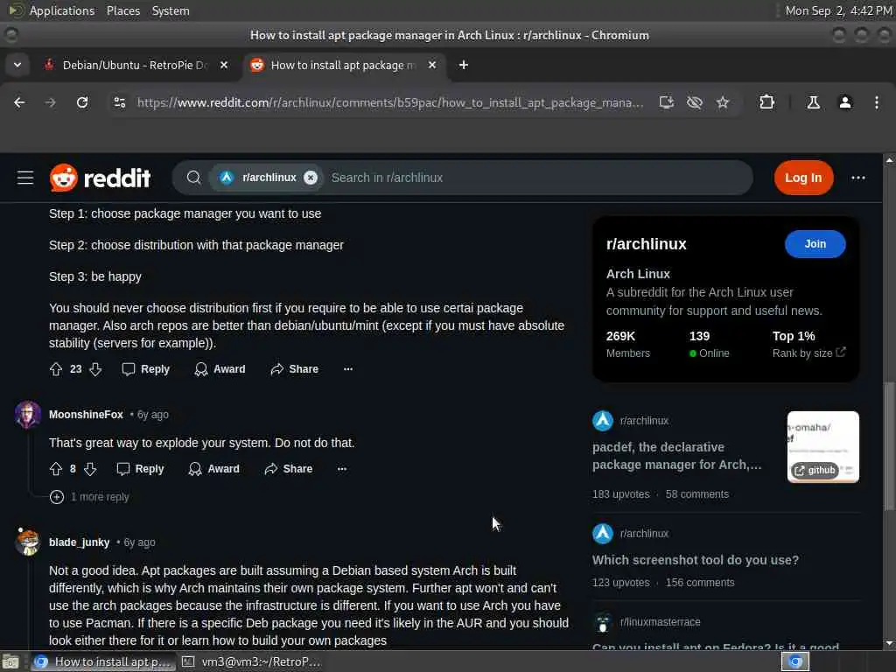Open 'Which screenshot tool do you use?' post
Image resolution: width=896 pixels, height=672 pixels.
click(696, 560)
